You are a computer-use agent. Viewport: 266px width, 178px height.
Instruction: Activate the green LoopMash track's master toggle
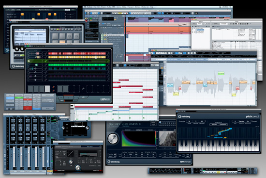click(x=29, y=61)
